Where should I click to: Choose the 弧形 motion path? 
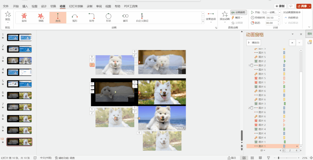75,18
